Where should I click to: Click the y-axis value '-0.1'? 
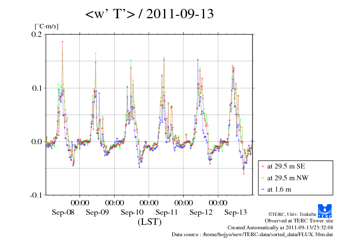point(36,195)
